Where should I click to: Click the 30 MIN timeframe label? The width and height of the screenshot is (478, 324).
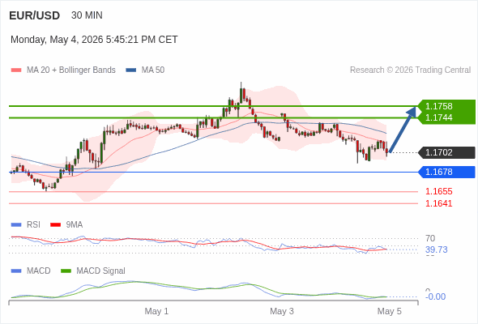(x=87, y=15)
